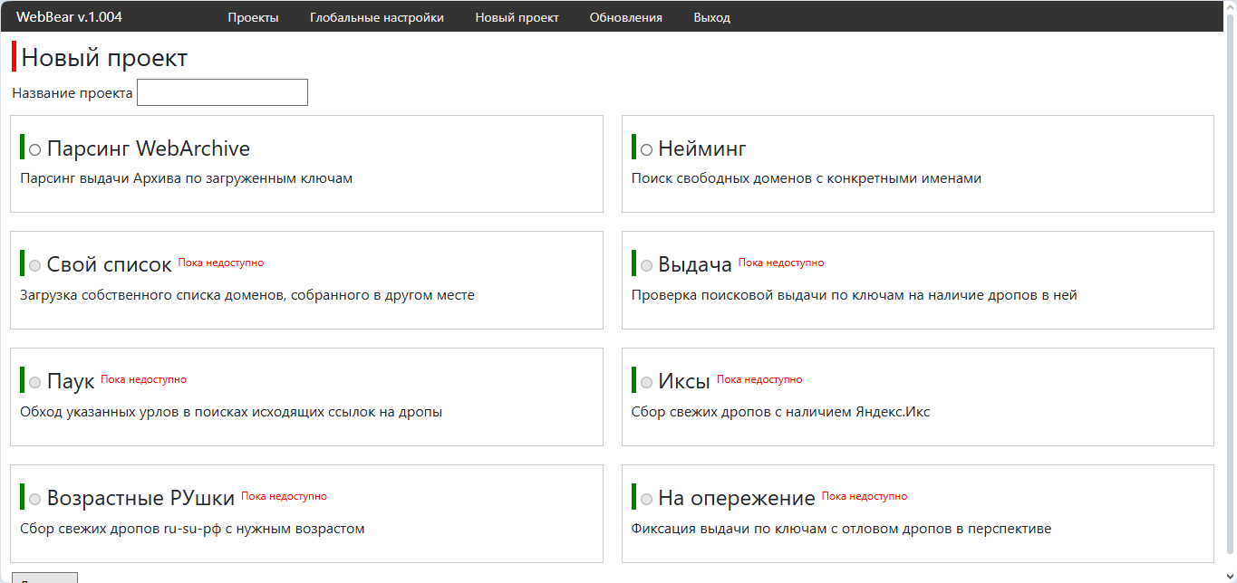Select the Парсинг WebArchive radio button
Image resolution: width=1237 pixels, height=583 pixels.
[35, 149]
